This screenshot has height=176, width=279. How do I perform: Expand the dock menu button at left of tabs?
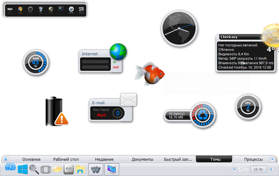pos(6,159)
